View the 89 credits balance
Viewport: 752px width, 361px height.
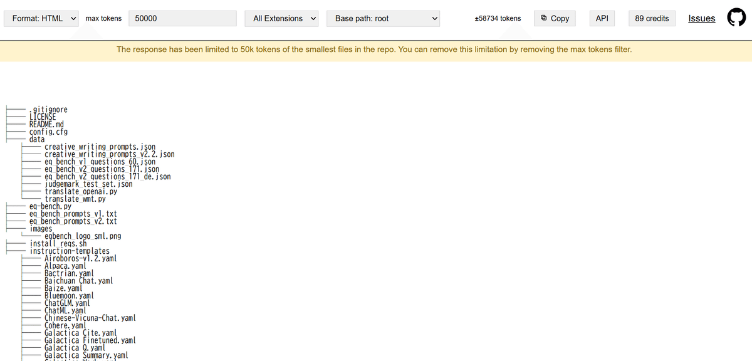tap(652, 18)
